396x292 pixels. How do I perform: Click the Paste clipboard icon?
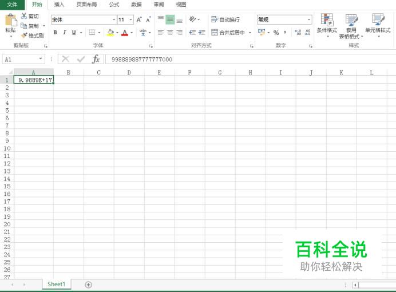[x=11, y=20]
